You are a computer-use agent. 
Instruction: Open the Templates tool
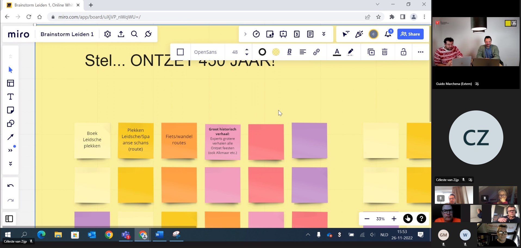coord(11,83)
